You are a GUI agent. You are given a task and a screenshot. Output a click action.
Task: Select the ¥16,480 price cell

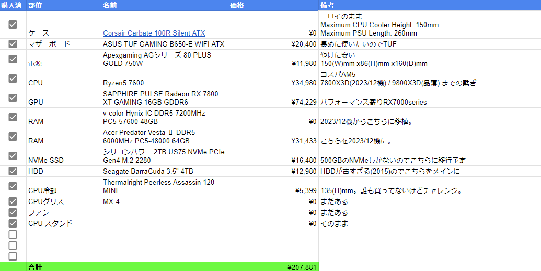[273, 156]
